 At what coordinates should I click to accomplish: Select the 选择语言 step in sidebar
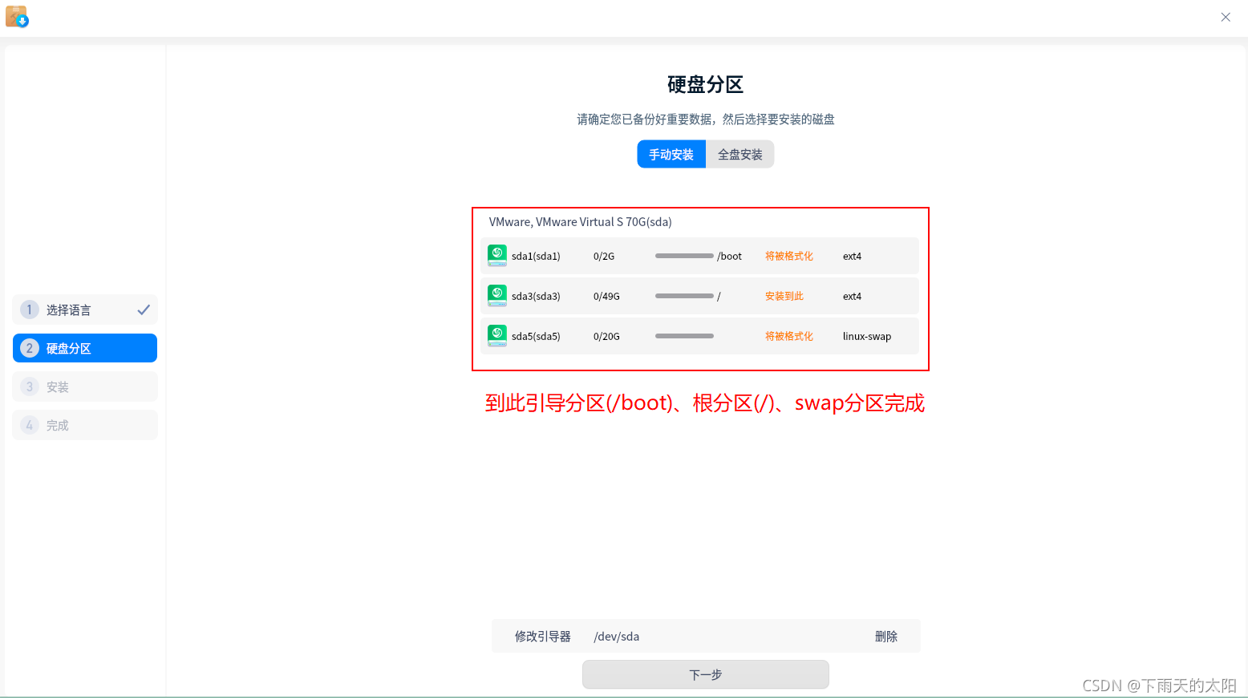coord(84,309)
